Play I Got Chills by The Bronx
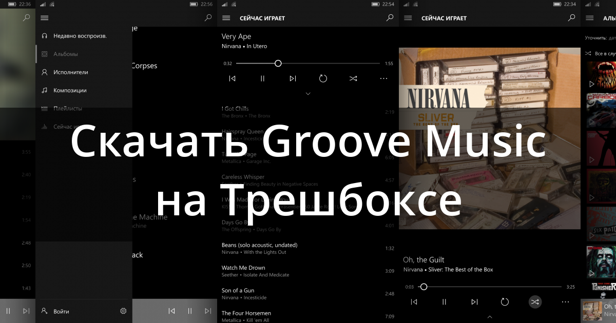616x323 pixels. (x=308, y=112)
